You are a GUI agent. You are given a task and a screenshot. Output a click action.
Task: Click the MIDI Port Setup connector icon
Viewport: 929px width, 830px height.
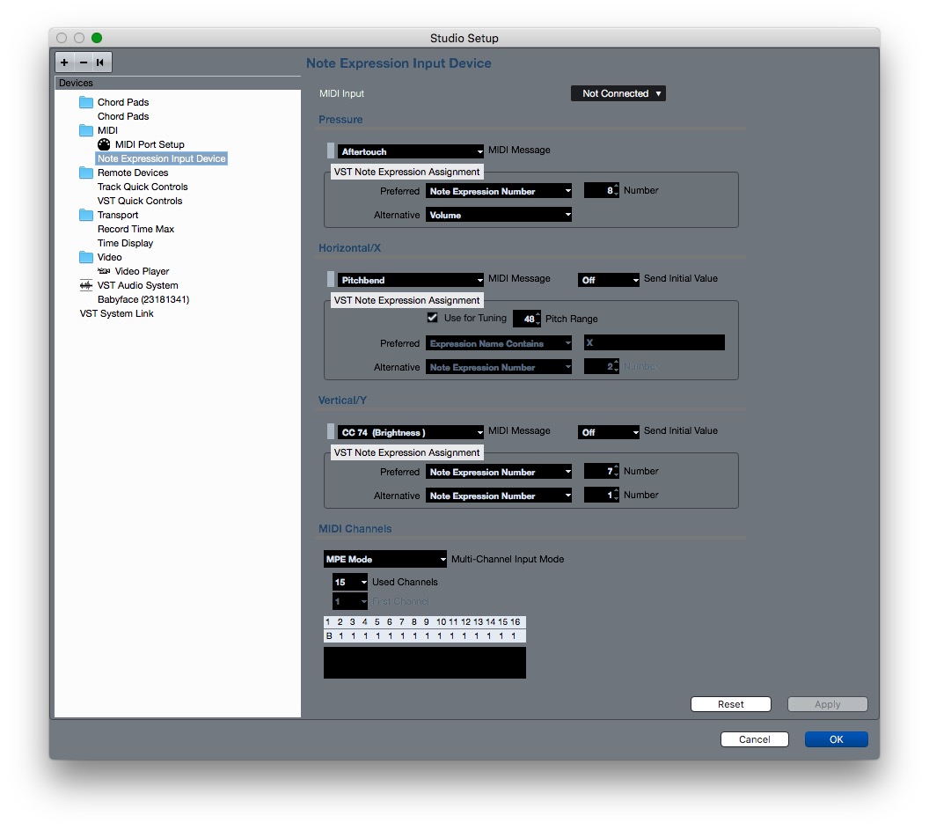[x=104, y=144]
